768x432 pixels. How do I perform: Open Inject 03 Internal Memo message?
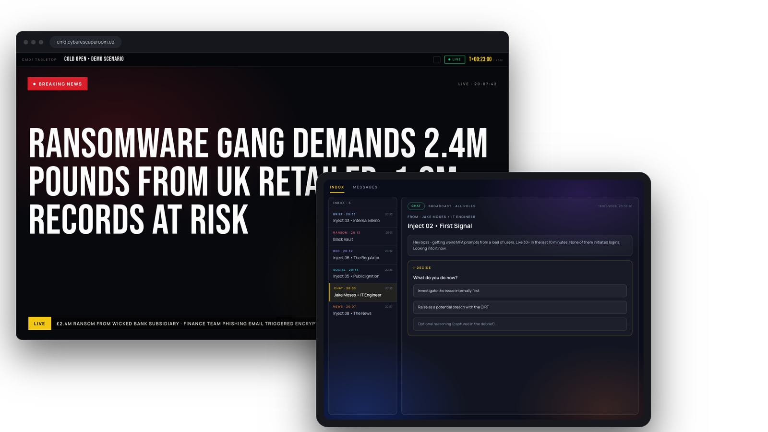[363, 218]
